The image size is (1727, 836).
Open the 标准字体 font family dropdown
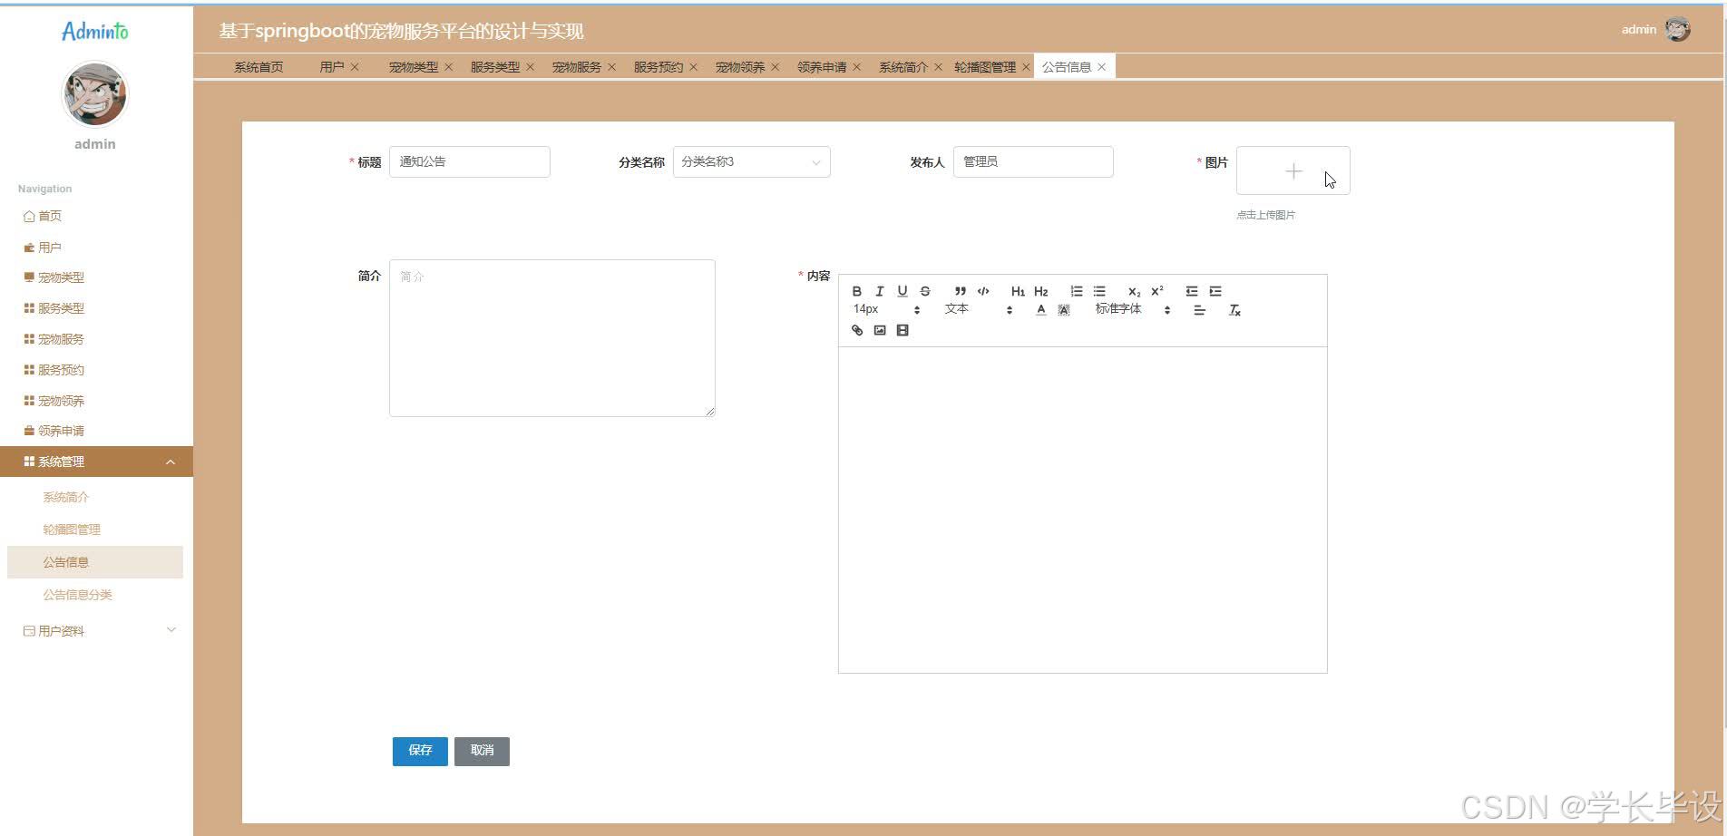[x=1132, y=309]
